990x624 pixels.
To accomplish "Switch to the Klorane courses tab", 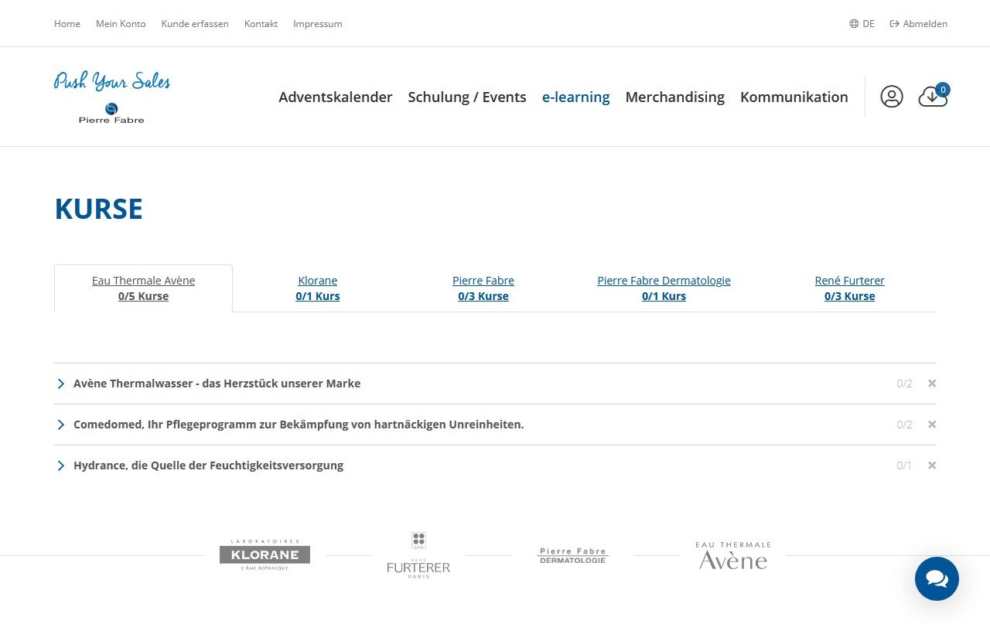I will pos(318,288).
